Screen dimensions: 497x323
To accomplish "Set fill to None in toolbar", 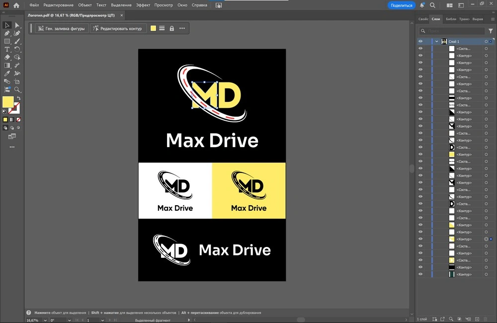I will pyautogui.click(x=19, y=120).
